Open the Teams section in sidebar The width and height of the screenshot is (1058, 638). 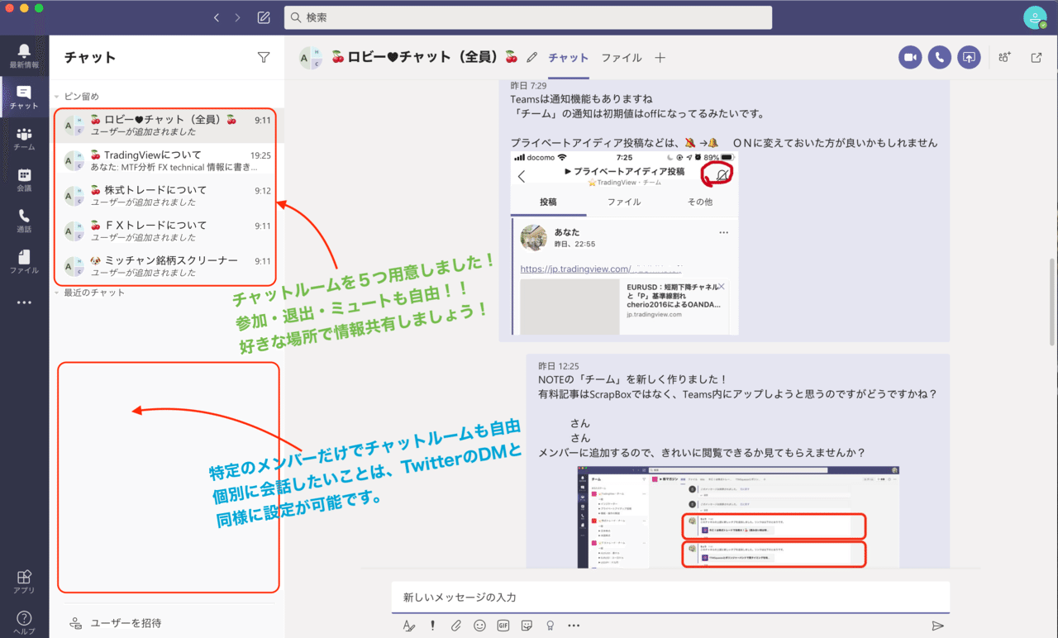tap(24, 138)
